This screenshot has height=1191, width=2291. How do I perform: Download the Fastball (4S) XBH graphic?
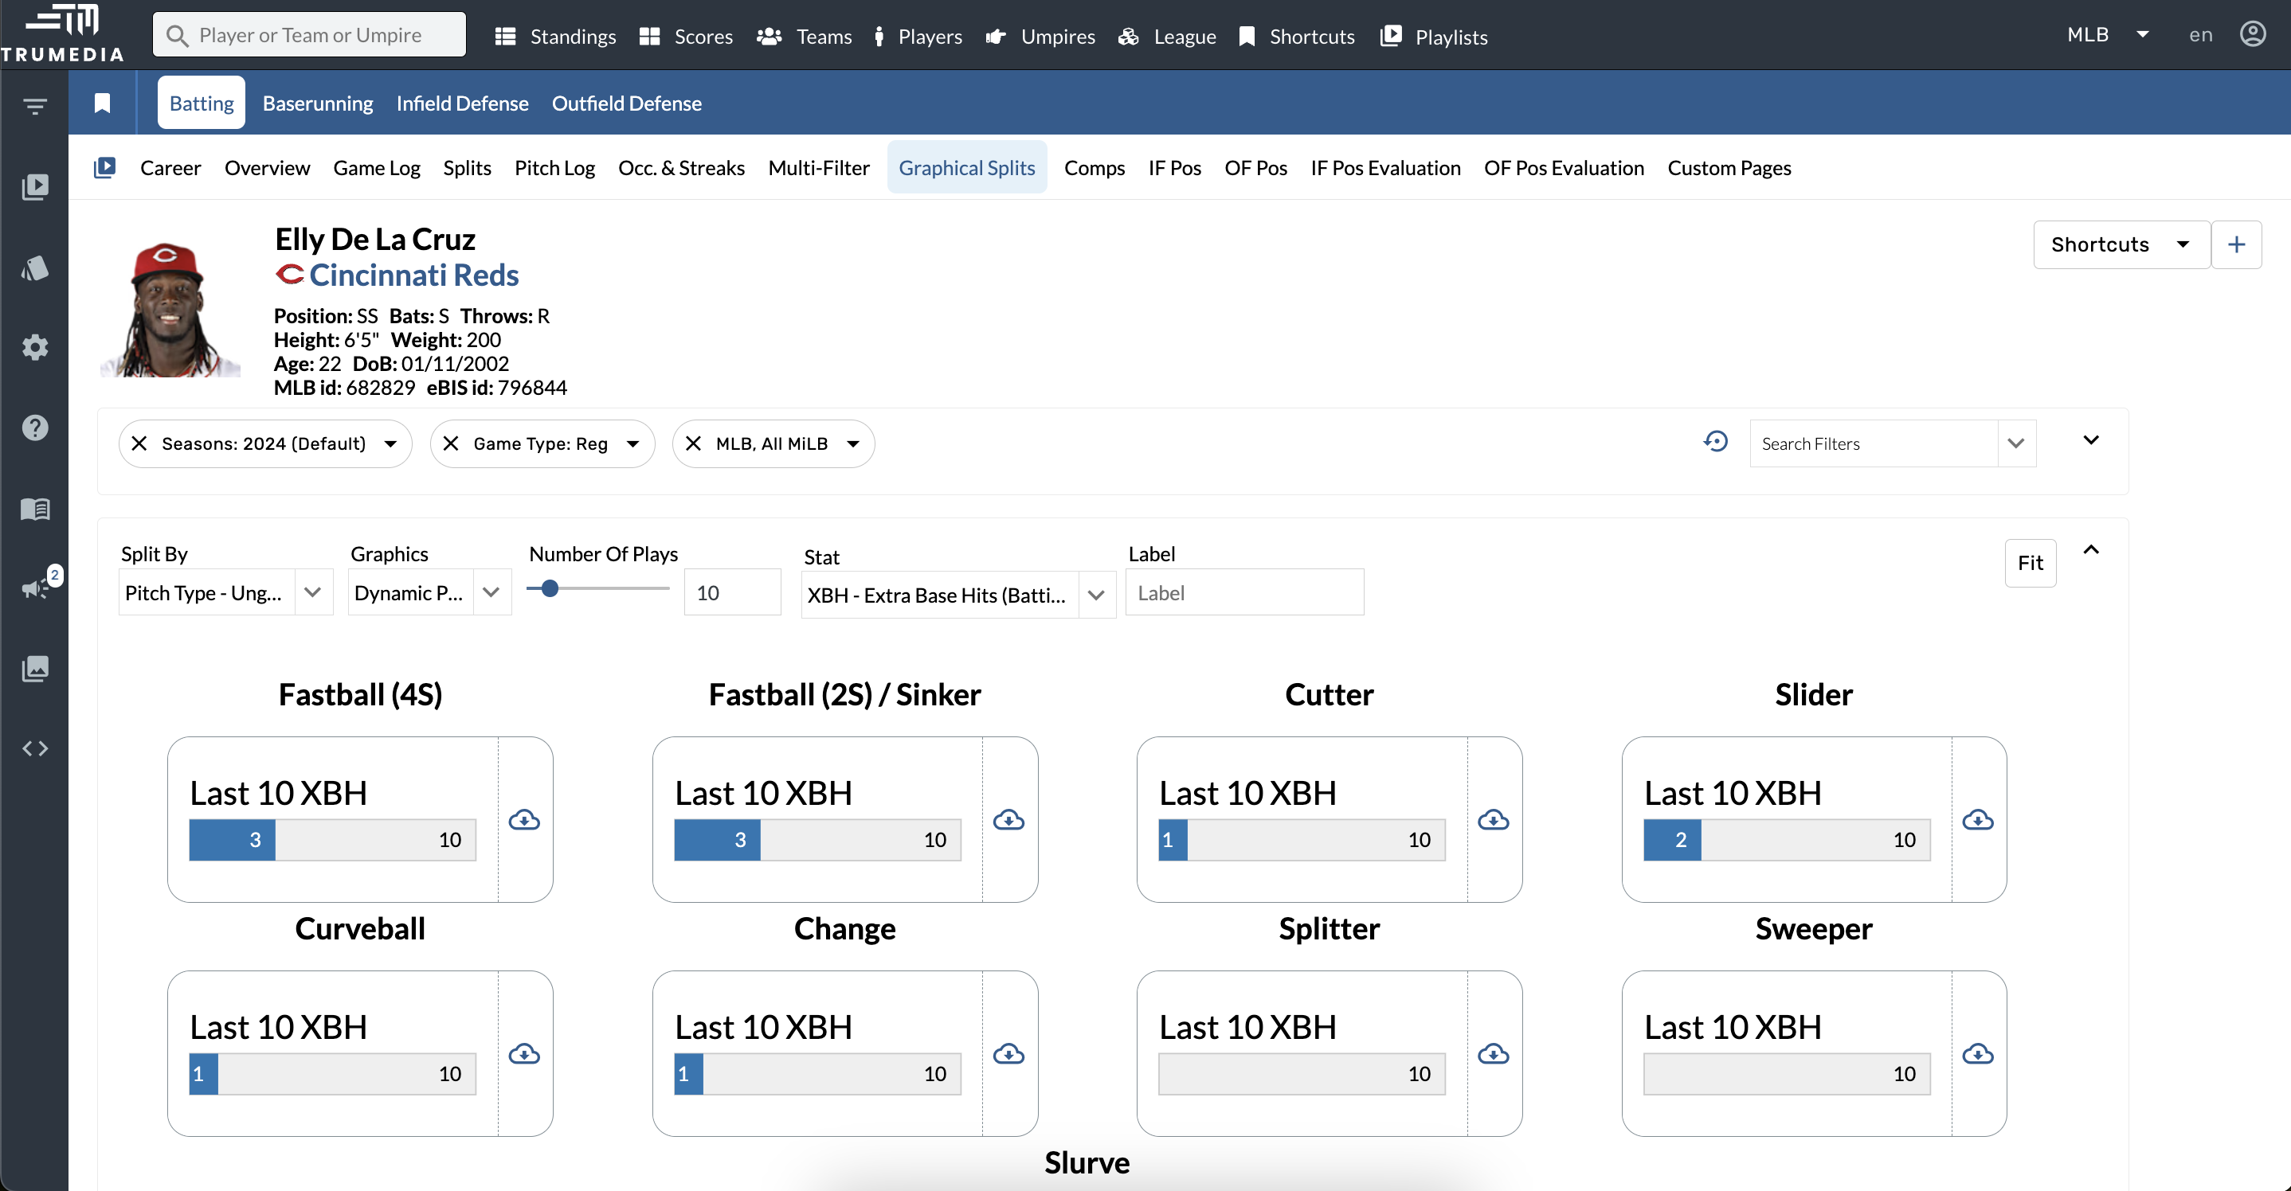[524, 819]
